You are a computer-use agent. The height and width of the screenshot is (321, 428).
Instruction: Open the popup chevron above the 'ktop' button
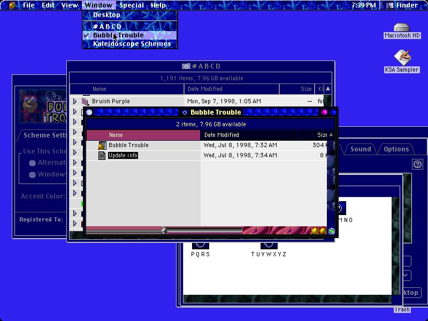[406, 275]
